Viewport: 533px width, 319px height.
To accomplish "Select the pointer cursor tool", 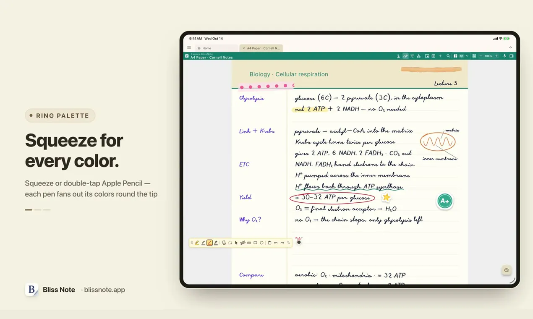I will (236, 243).
